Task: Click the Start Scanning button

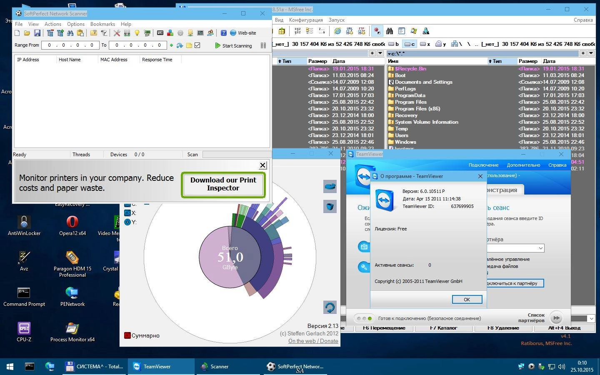Action: 233,45
